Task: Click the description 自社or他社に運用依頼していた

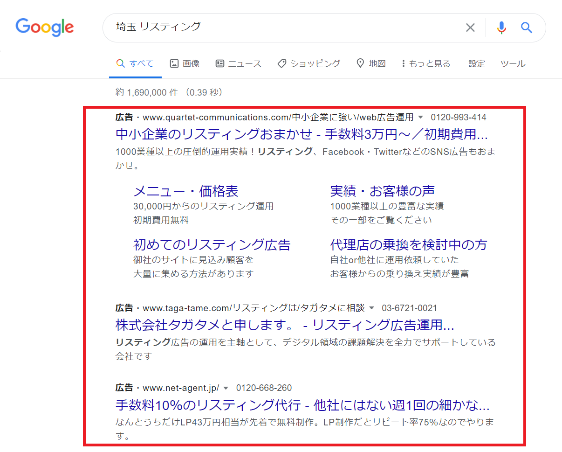Action: pos(395,260)
